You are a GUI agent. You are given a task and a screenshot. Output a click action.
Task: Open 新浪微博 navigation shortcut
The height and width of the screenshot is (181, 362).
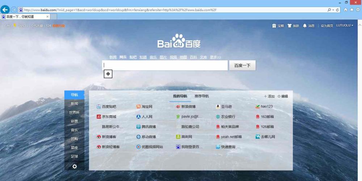pos(186,107)
